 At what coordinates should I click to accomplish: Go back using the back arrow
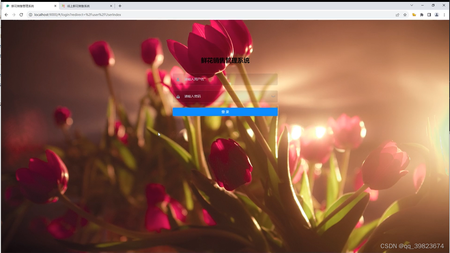pos(6,15)
